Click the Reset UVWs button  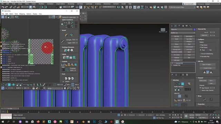(x=203, y=81)
